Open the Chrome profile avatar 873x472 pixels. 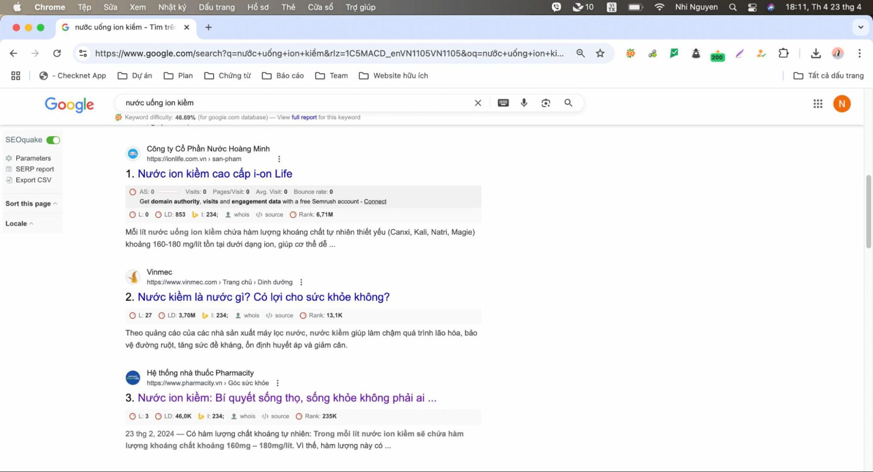[837, 53]
